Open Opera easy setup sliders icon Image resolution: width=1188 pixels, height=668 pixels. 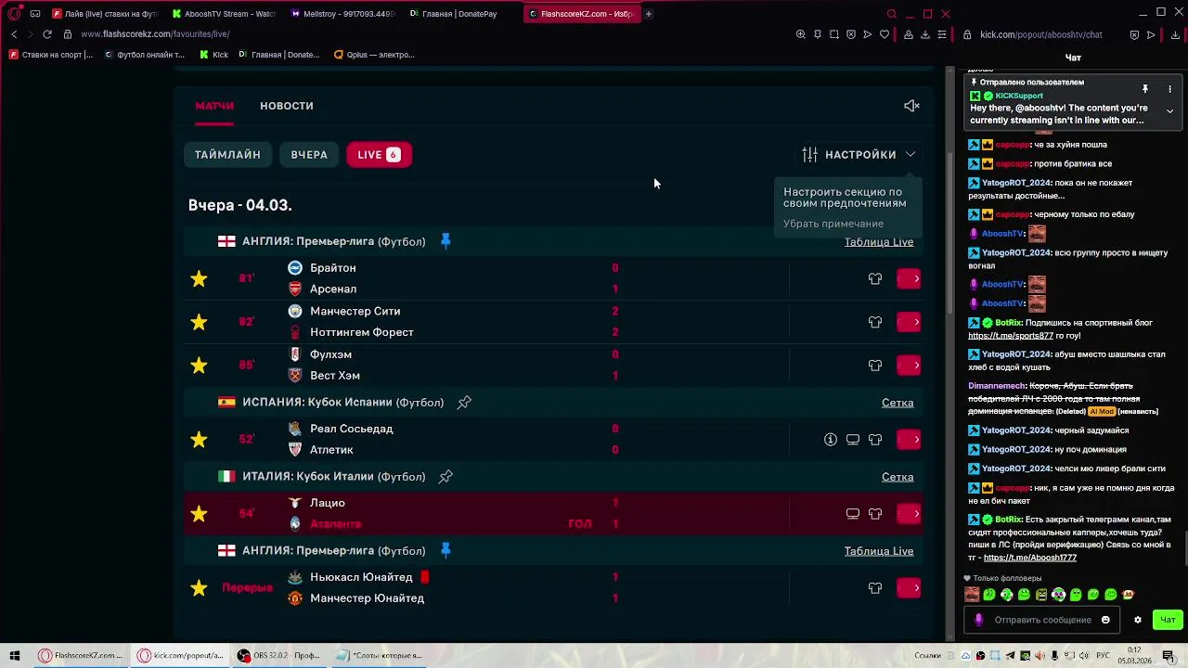[x=942, y=34]
